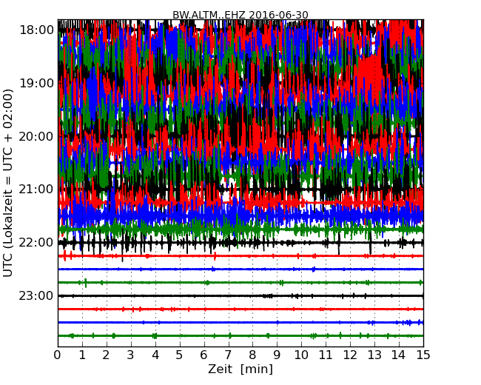
Task: Click the 23:00 time axis label
Action: 36,295
